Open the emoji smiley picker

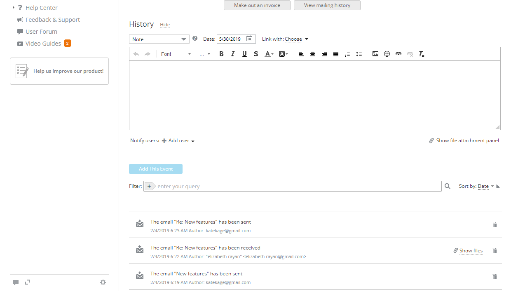click(x=387, y=54)
